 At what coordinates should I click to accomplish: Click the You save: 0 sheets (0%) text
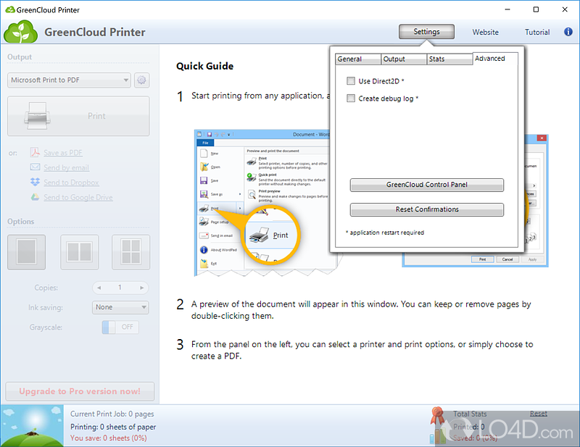(108, 438)
